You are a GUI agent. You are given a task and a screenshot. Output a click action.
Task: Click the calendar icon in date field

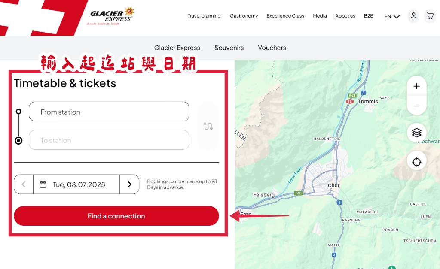43,184
